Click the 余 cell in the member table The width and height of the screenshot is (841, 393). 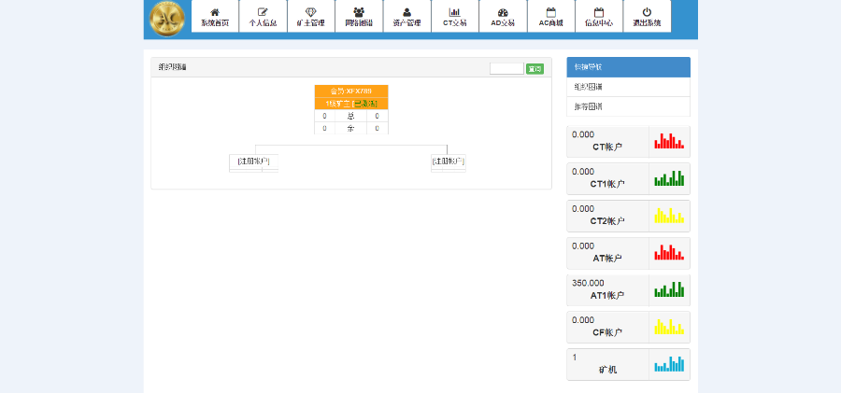click(350, 128)
